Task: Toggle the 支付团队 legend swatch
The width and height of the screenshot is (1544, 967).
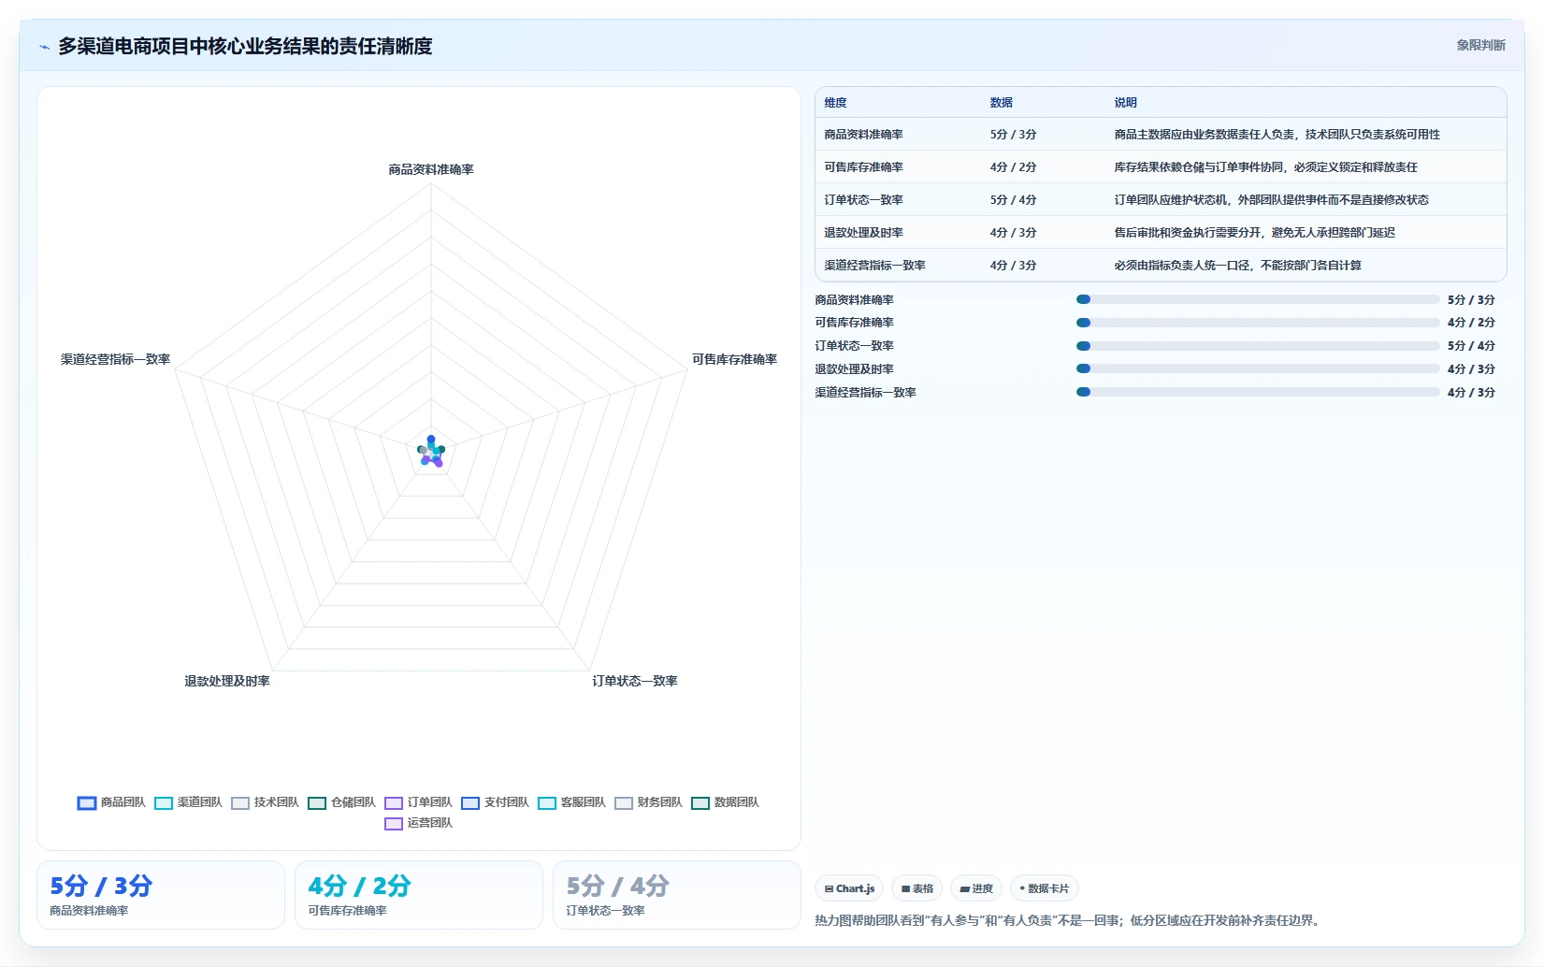Action: click(470, 803)
